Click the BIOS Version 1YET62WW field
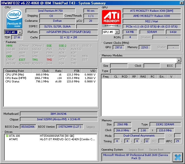 [70, 127]
